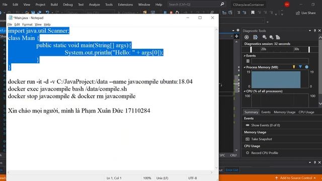The image size is (322, 181).
Task: Click the right timeline selection handle after 30s
Action: pyautogui.click(x=309, y=49)
